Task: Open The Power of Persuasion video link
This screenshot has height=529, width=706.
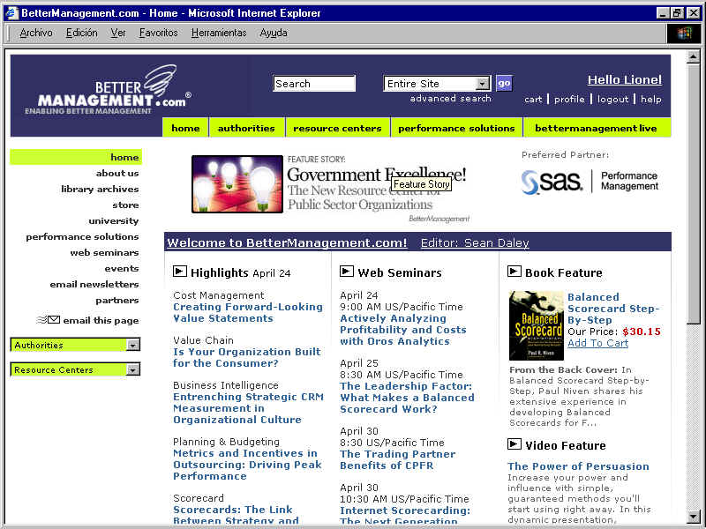Action: [x=579, y=466]
